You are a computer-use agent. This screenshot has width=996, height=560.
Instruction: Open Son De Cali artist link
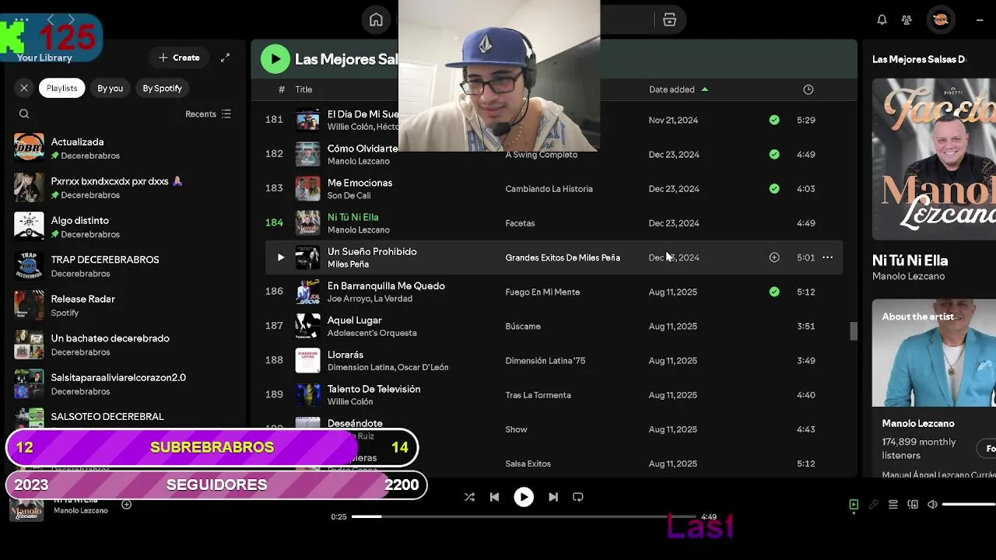point(349,196)
